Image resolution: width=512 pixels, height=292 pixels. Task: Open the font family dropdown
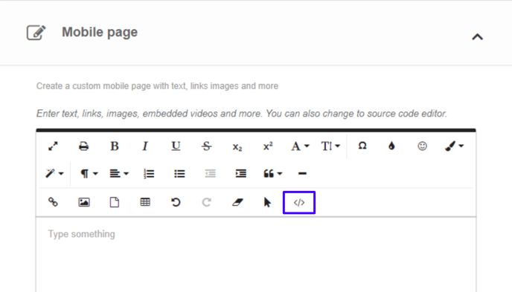point(300,146)
